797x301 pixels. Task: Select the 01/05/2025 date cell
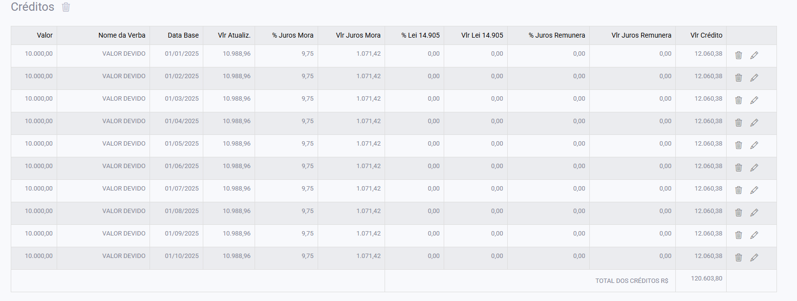click(x=182, y=144)
